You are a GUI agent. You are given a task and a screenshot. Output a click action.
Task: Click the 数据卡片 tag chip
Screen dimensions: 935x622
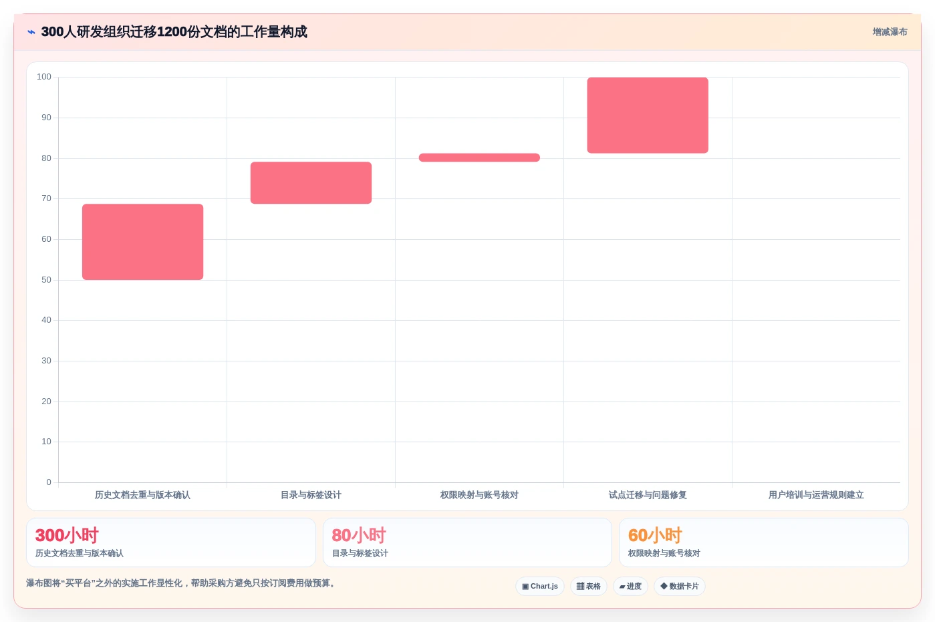click(x=680, y=587)
